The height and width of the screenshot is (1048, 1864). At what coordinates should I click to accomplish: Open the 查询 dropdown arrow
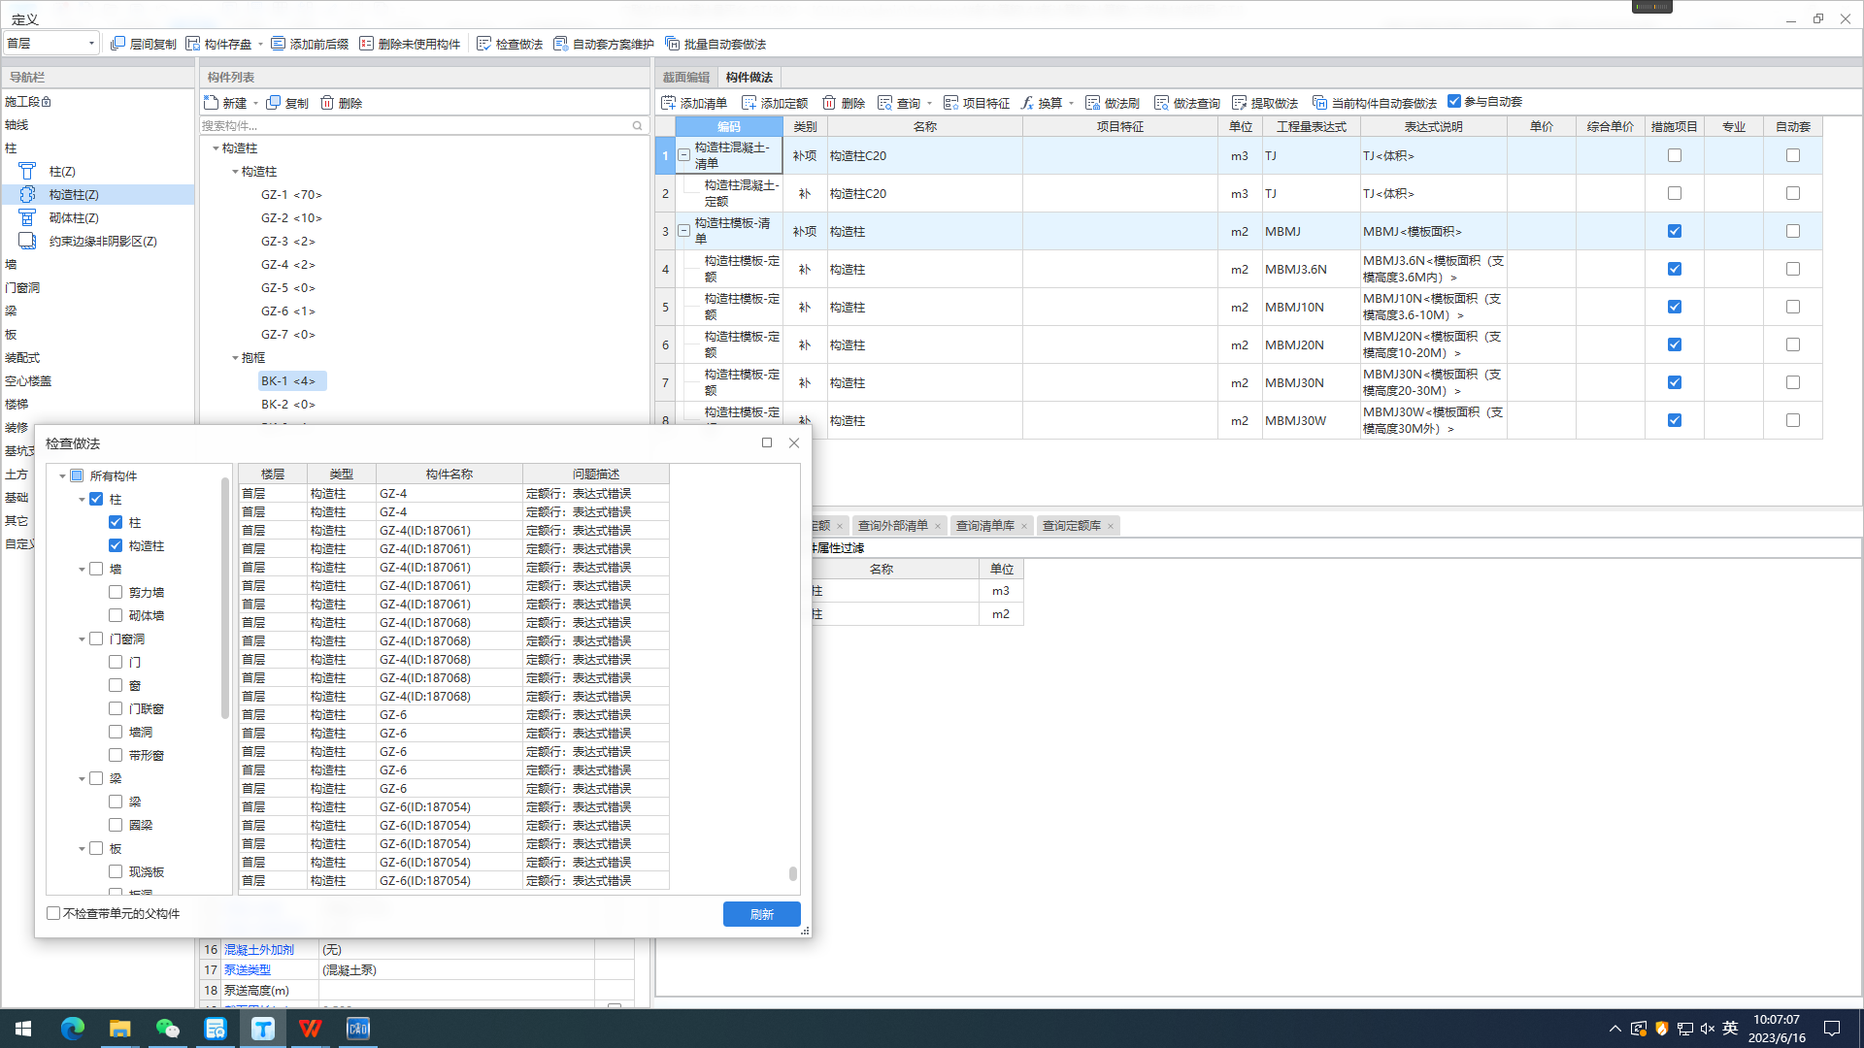[929, 104]
